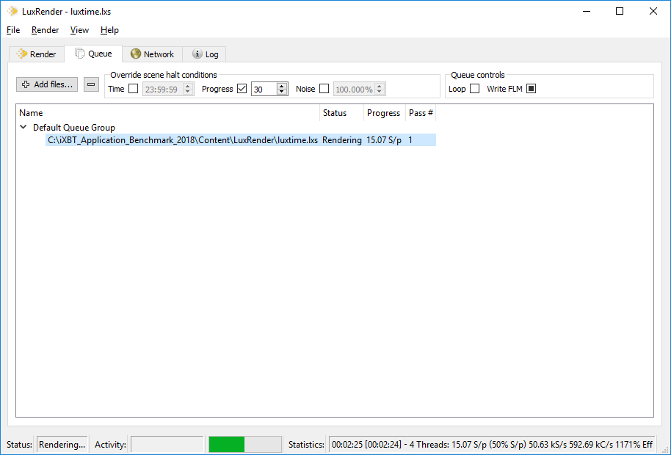Select the luxtime.lxs queue entry
671x455 pixels.
click(183, 140)
